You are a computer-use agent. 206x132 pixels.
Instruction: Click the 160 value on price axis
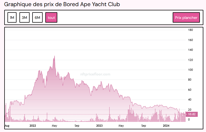coord(191,40)
